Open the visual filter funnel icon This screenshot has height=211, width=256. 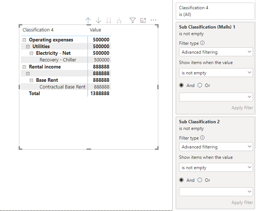(x=133, y=20)
